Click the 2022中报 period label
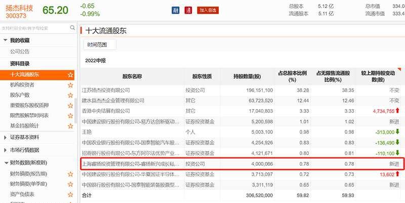The image size is (405, 203). pyautogui.click(x=95, y=61)
